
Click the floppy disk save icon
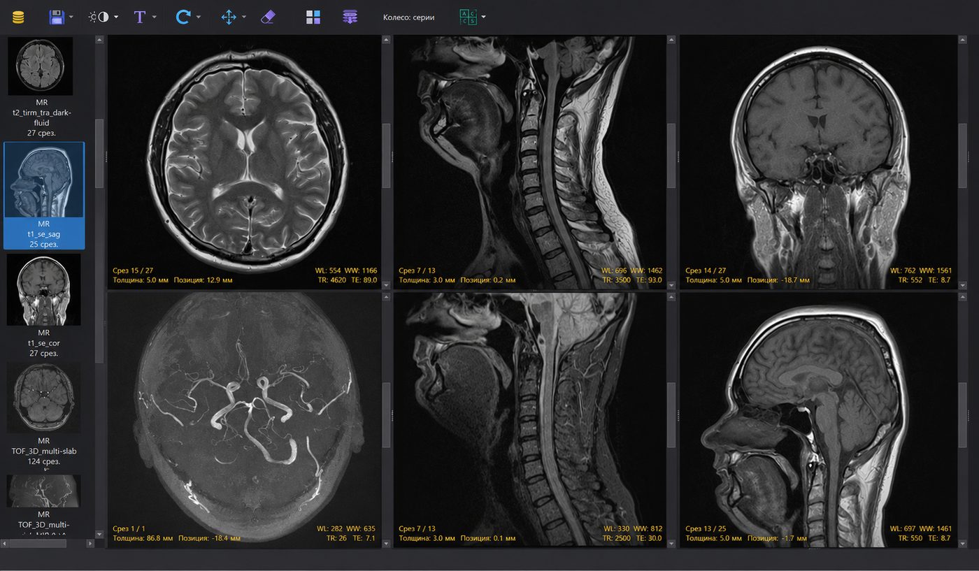pyautogui.click(x=57, y=17)
